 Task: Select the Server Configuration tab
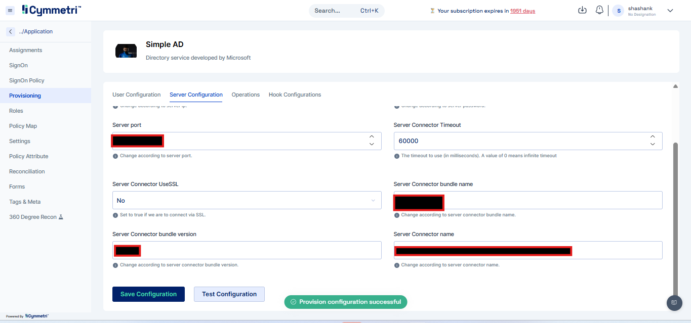point(196,95)
